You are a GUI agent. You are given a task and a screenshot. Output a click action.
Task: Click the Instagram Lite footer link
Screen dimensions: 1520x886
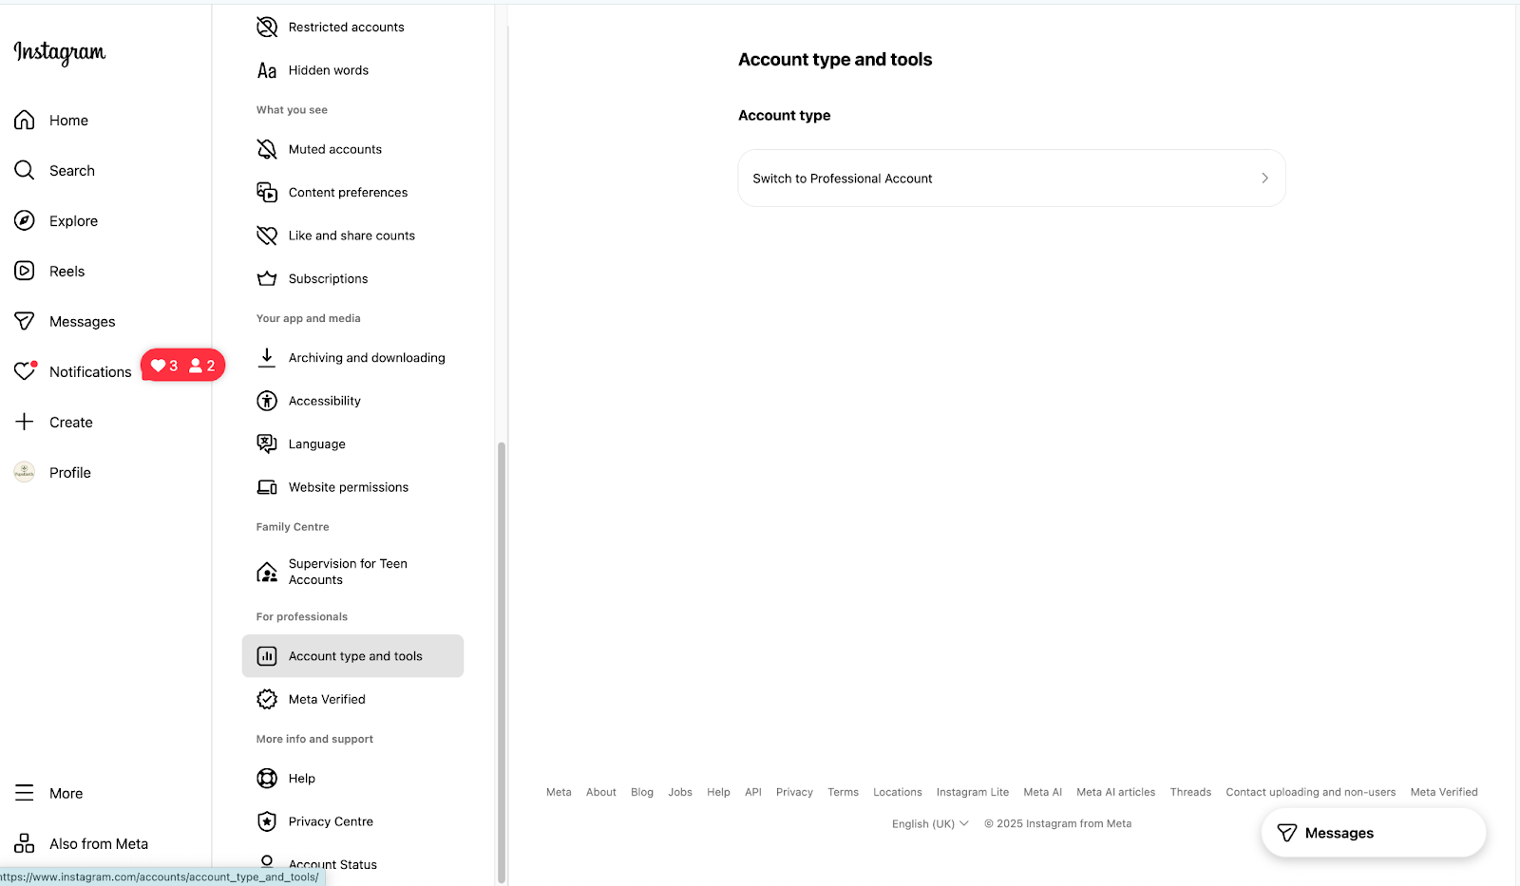point(973,792)
